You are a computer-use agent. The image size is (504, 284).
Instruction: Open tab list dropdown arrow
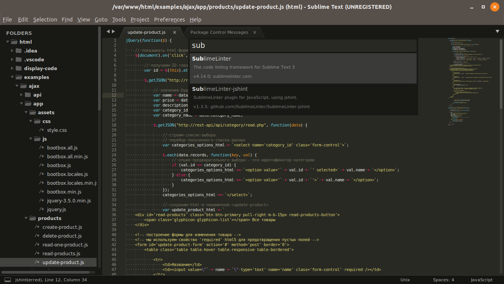pos(497,31)
